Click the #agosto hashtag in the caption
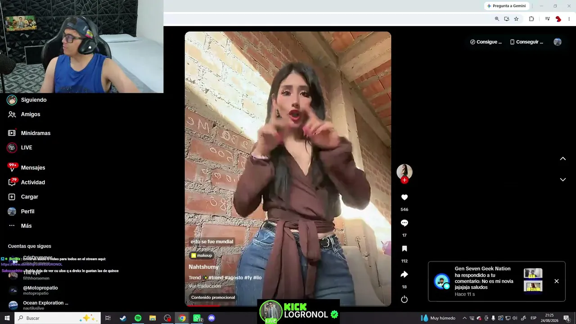Image resolution: width=576 pixels, height=324 pixels. tap(234, 278)
